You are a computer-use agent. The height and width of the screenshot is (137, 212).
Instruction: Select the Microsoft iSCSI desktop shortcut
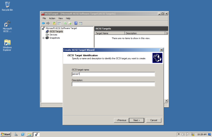[7, 26]
